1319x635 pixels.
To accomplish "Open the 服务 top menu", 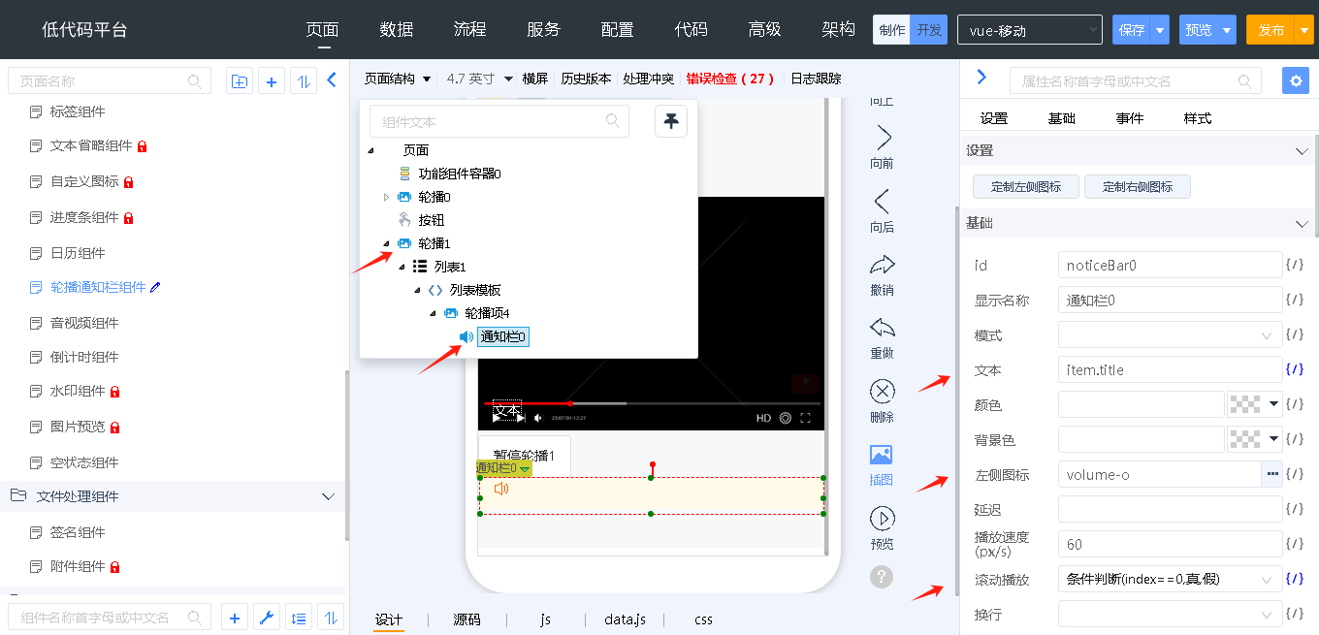I will click(544, 29).
